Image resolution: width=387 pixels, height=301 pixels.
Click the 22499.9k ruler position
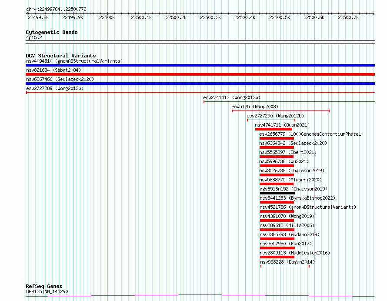pyautogui.click(x=73, y=17)
